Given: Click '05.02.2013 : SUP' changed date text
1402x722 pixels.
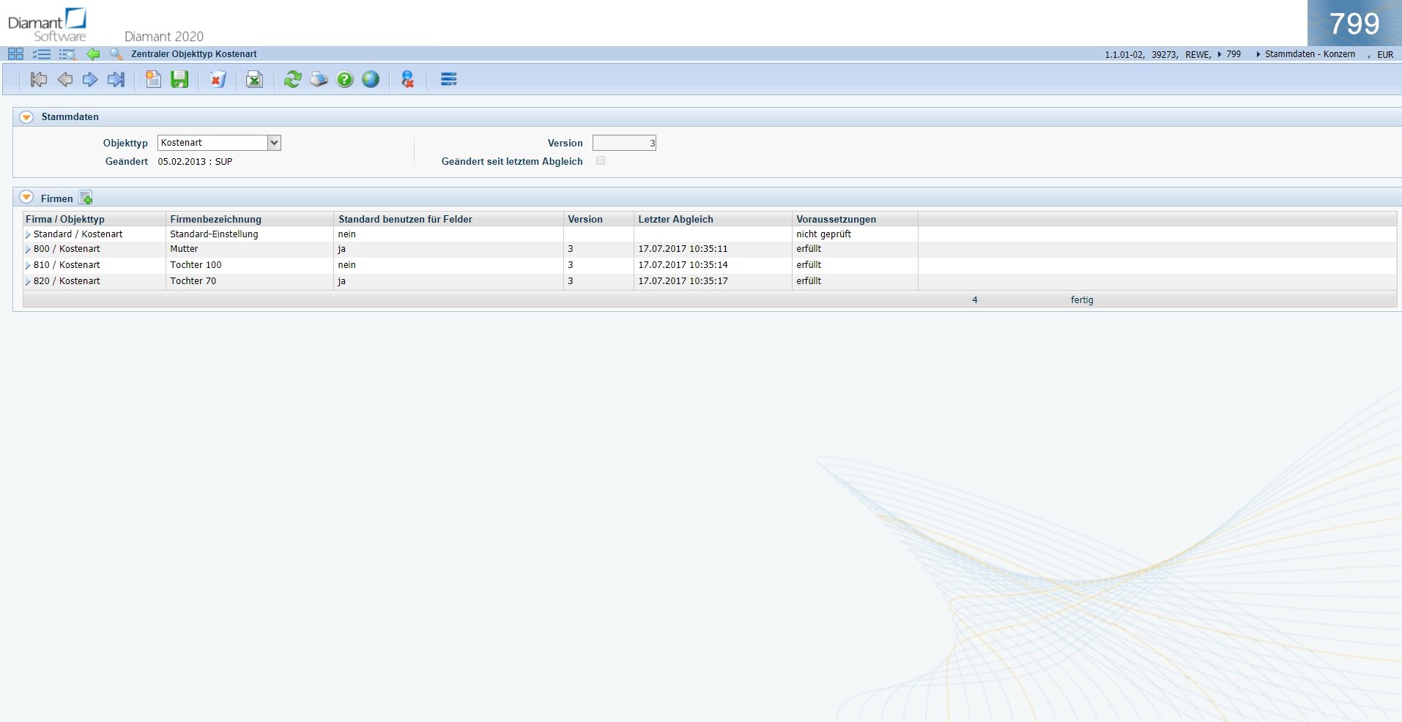Looking at the screenshot, I should 196,162.
